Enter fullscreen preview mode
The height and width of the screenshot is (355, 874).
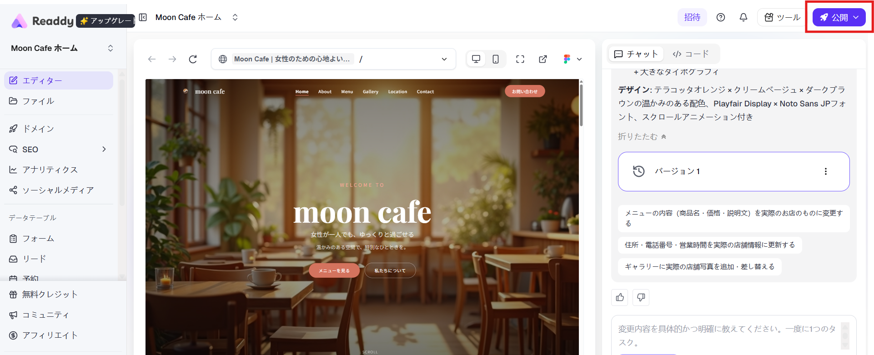[520, 59]
